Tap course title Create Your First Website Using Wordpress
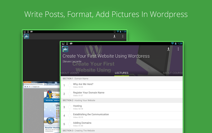Viewport: 212px width, 133px height. [x=106, y=56]
